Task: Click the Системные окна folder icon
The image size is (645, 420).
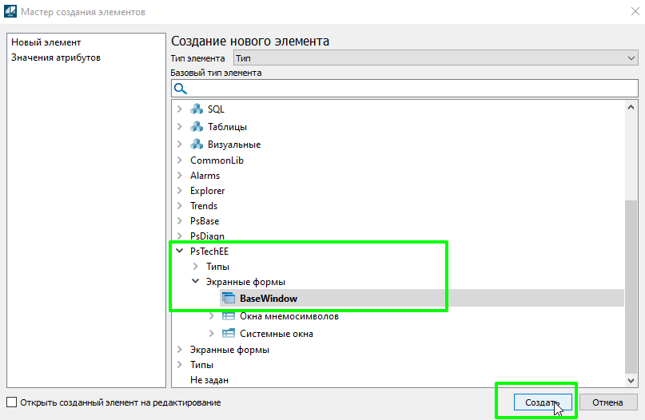Action: click(x=229, y=334)
